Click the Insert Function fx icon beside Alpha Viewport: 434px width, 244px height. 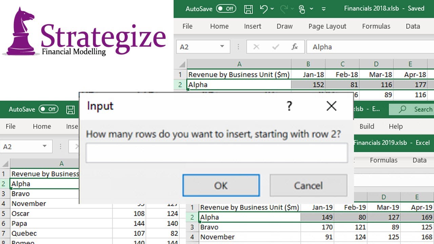click(x=295, y=47)
